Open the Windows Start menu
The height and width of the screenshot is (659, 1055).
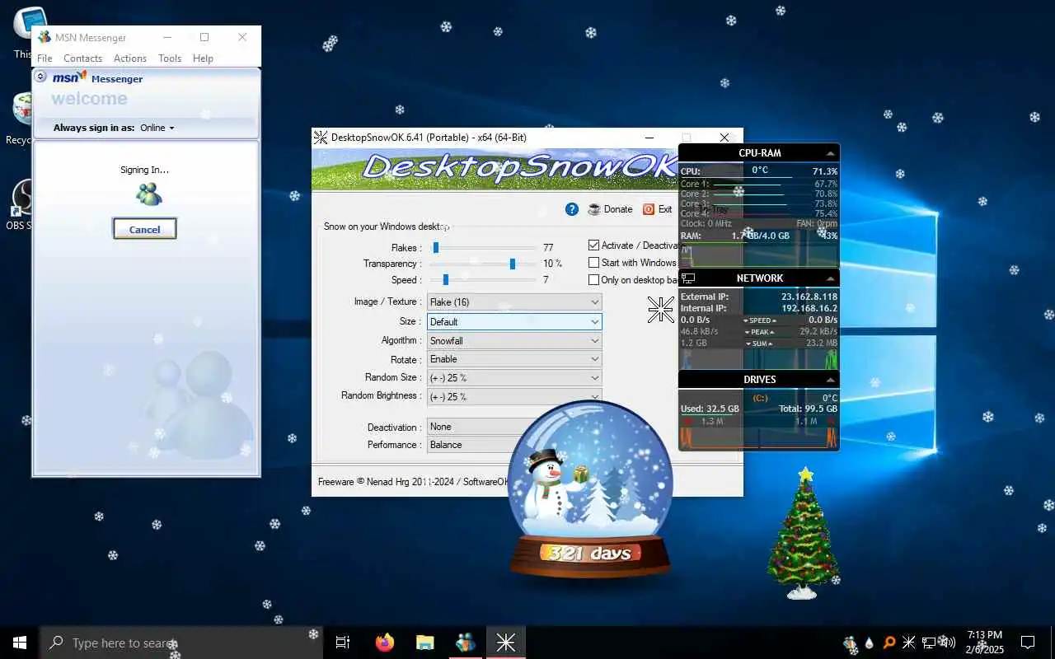pos(20,643)
